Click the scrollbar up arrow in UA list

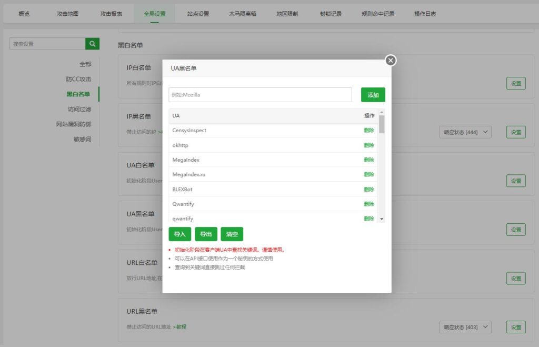(382, 112)
